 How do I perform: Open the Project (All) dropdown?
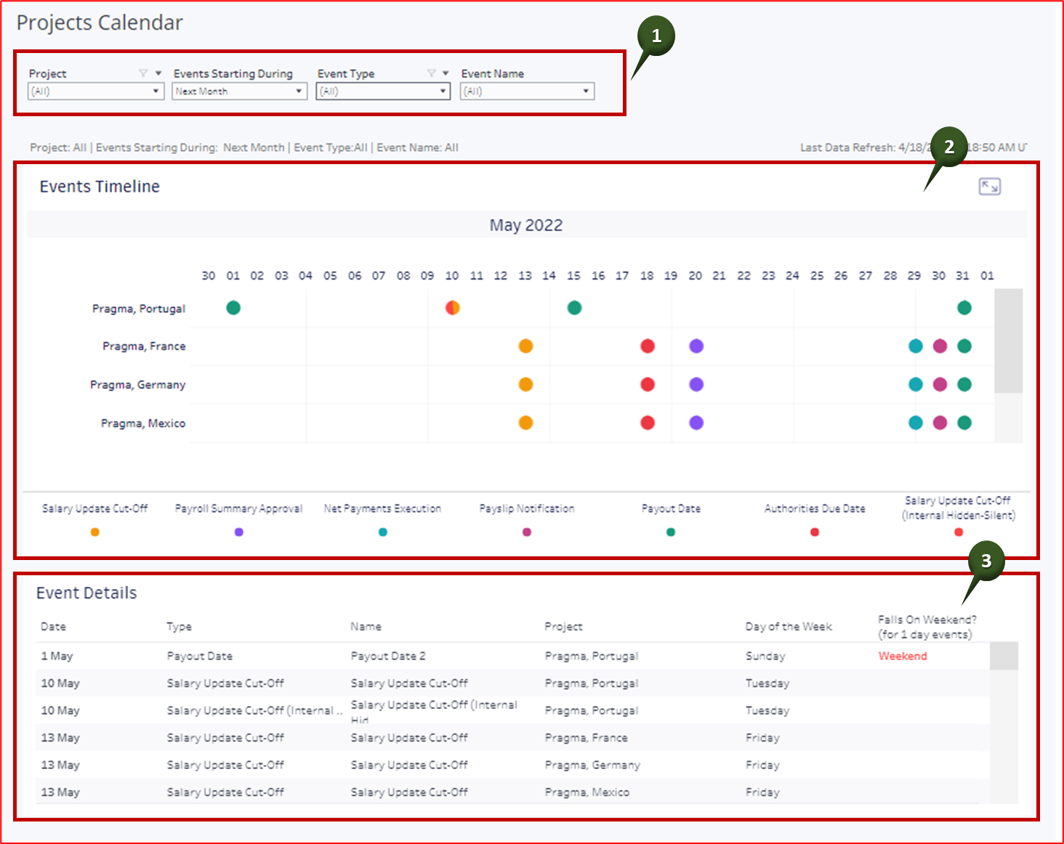point(94,91)
